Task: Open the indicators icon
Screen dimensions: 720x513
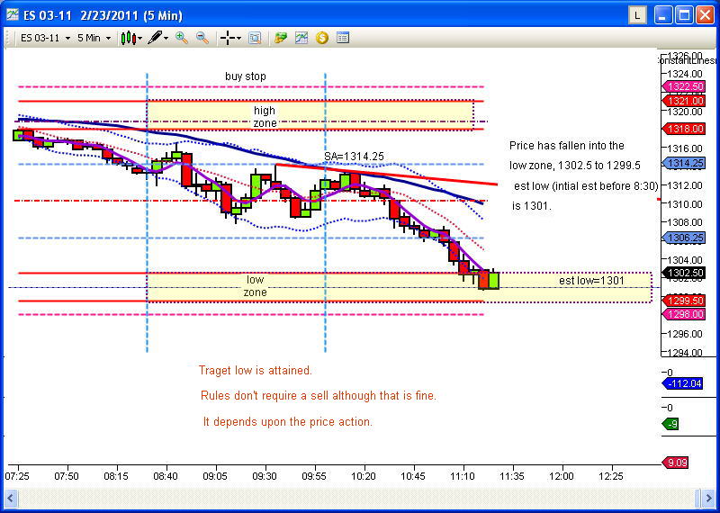Action: pyautogui.click(x=301, y=38)
